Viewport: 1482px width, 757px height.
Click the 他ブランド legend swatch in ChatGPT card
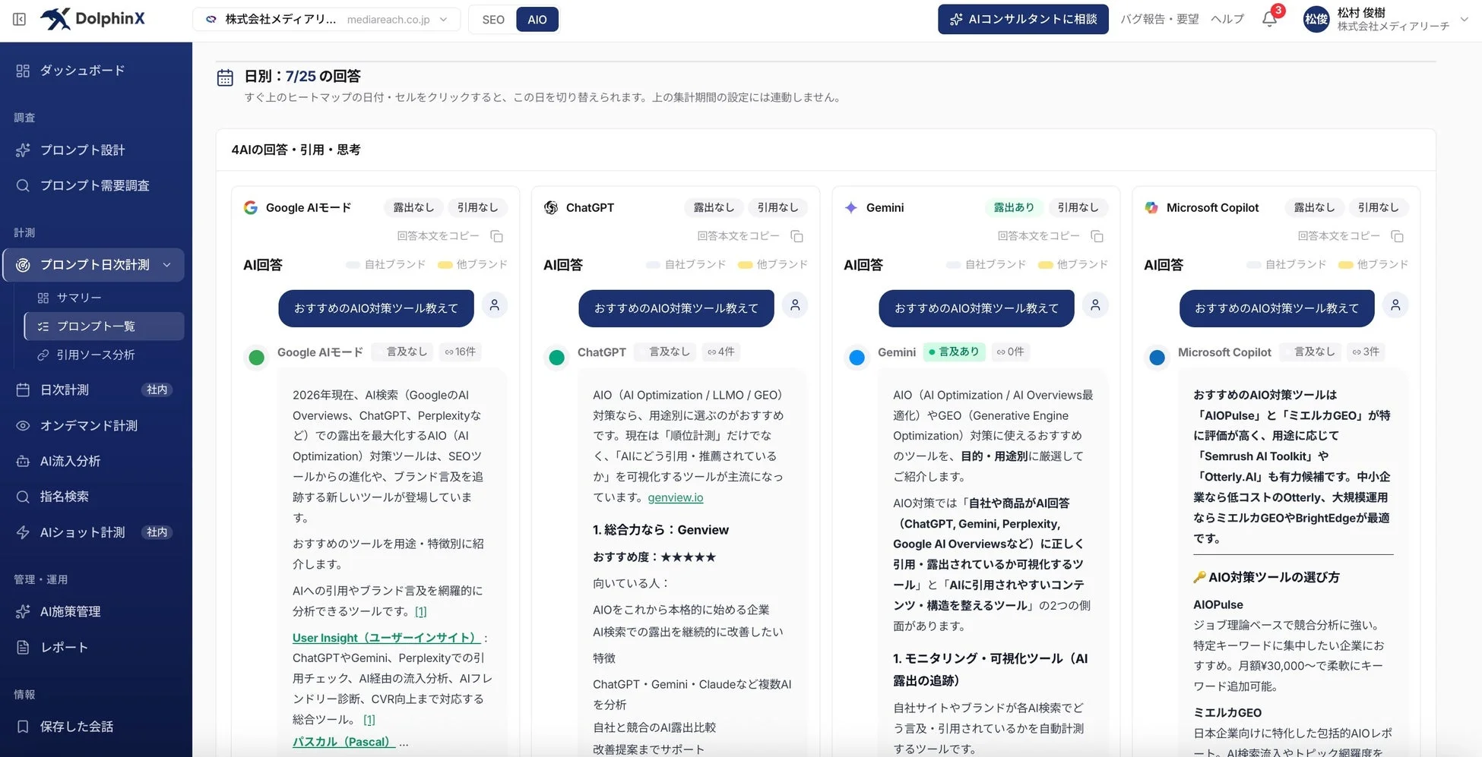[x=745, y=265]
